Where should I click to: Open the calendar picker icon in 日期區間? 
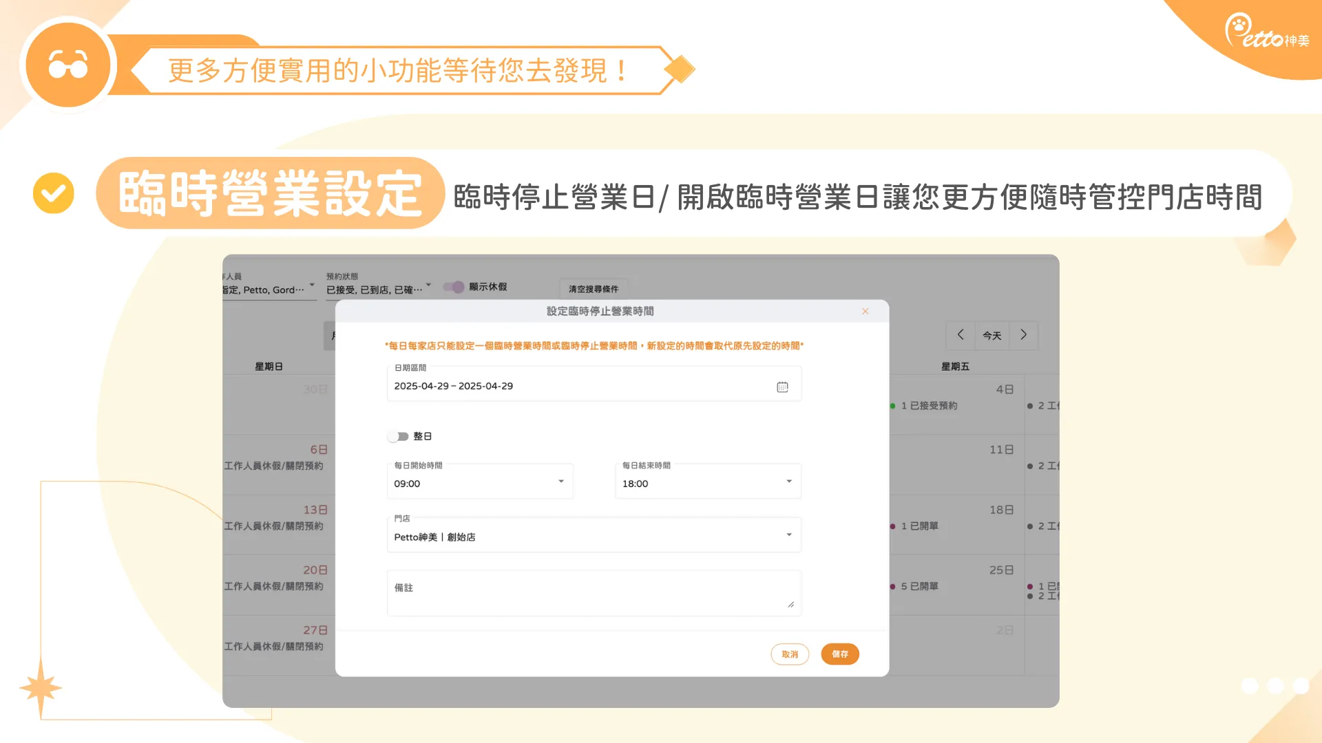[x=782, y=387]
